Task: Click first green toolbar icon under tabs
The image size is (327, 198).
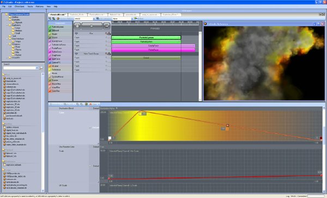Action: (50, 18)
